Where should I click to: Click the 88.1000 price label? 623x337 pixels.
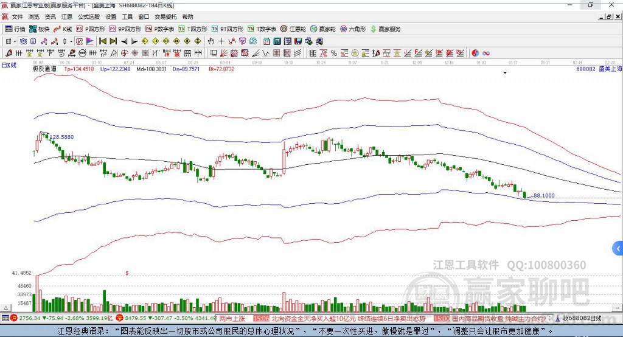(544, 195)
